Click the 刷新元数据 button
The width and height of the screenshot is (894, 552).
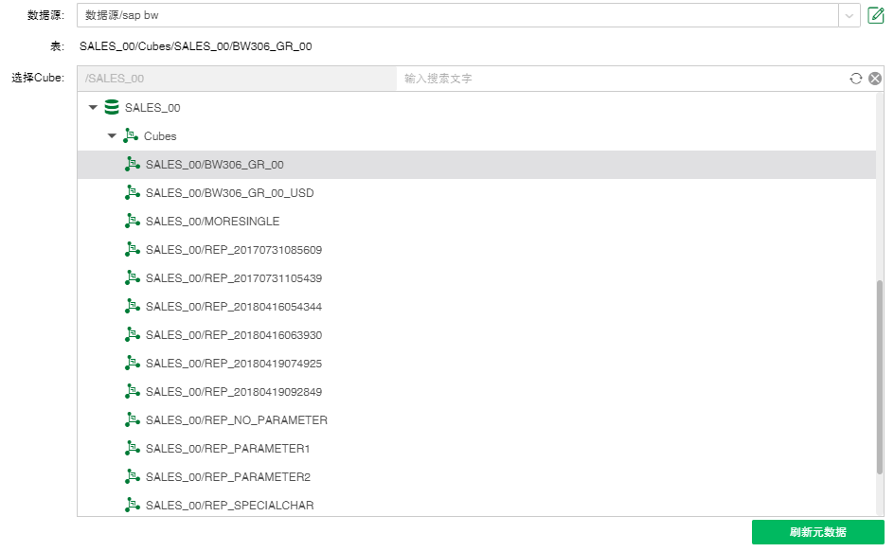click(x=817, y=532)
